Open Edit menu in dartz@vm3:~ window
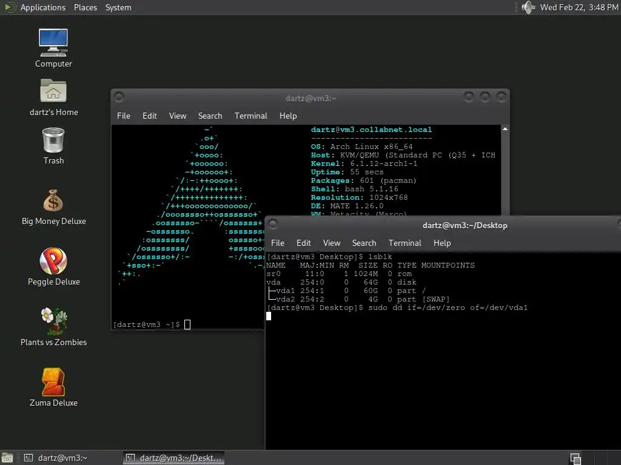The width and height of the screenshot is (621, 465). coord(149,116)
